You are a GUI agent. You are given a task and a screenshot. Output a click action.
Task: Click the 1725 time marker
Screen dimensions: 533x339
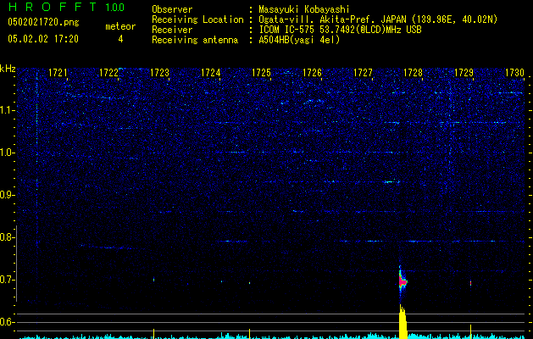click(x=261, y=73)
